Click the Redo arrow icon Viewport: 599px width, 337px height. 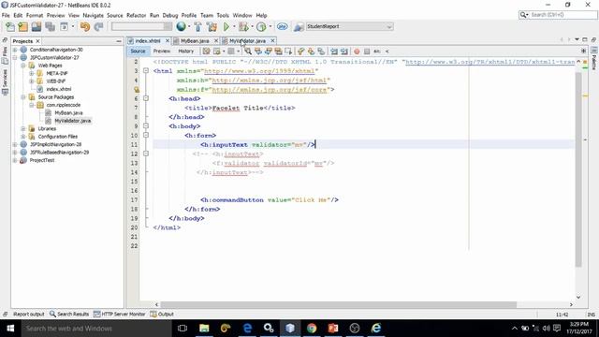coord(98,27)
